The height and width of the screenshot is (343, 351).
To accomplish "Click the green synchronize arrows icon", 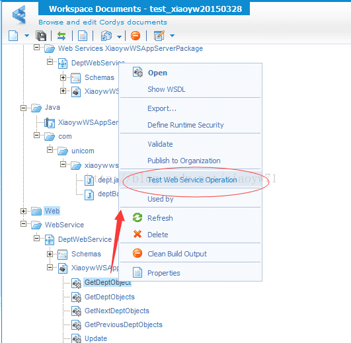I will 61,36.
